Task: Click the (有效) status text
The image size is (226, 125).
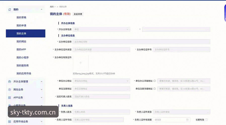Action: (x=67, y=14)
